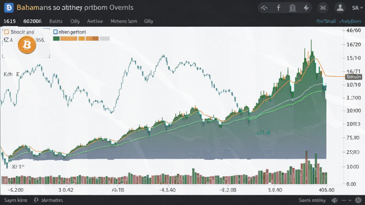Open the settings gear in the footer

(x=358, y=200)
